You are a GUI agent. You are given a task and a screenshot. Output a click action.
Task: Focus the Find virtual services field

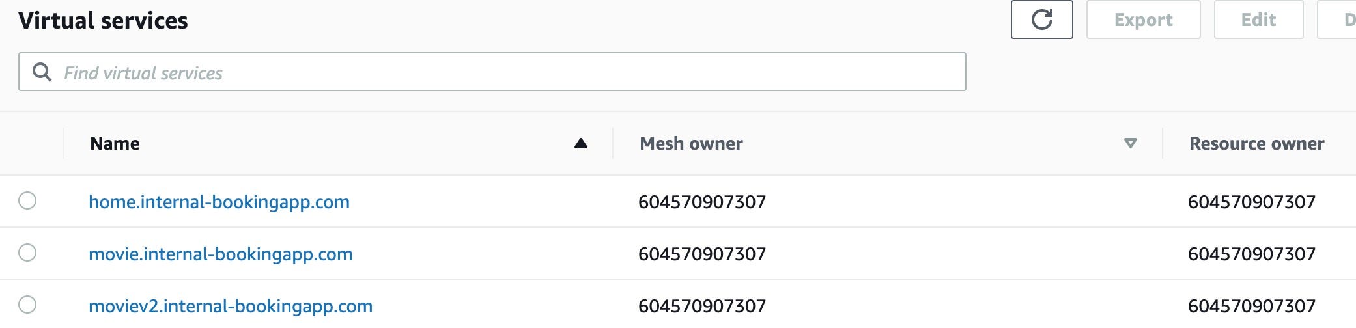492,72
